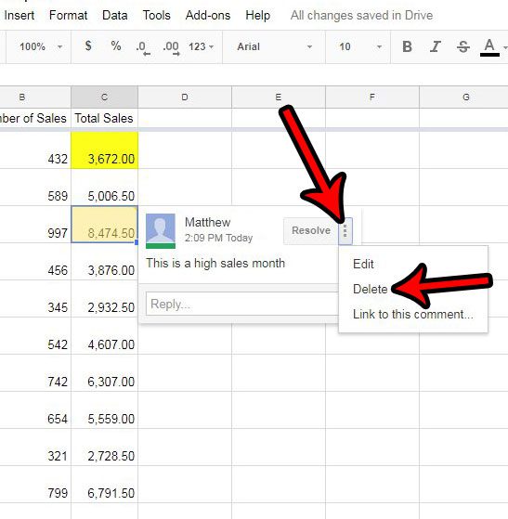
Task: Open the Data menu
Action: pos(115,15)
